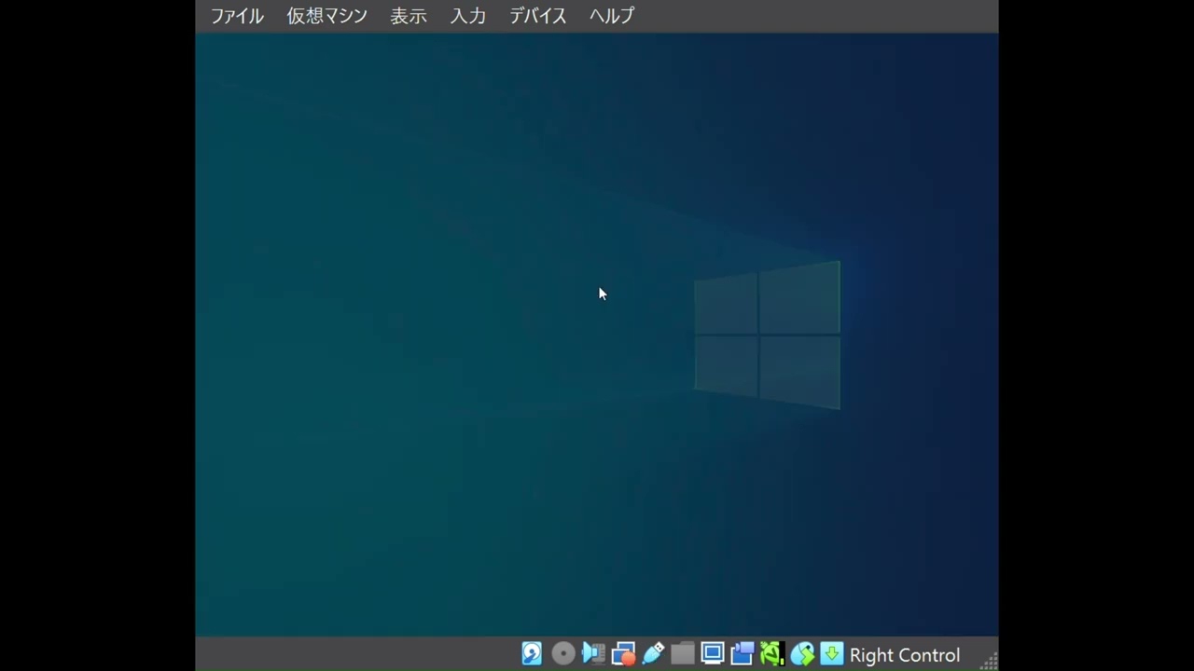
Task: Open the 入力 menu
Action: coord(468,16)
